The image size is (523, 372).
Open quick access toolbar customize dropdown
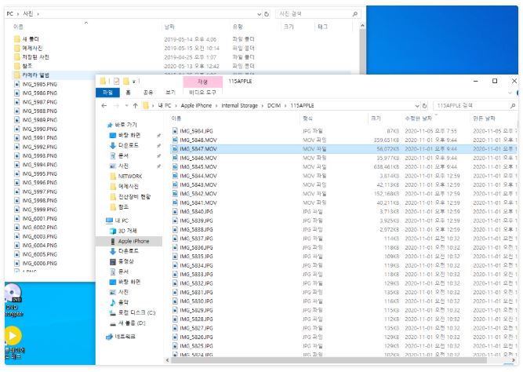[134, 82]
